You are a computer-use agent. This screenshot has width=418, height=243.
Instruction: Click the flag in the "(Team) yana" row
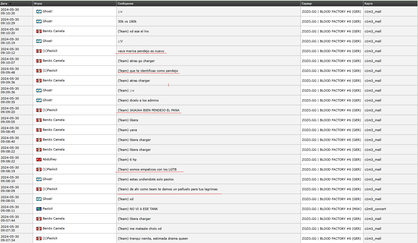coord(39,130)
